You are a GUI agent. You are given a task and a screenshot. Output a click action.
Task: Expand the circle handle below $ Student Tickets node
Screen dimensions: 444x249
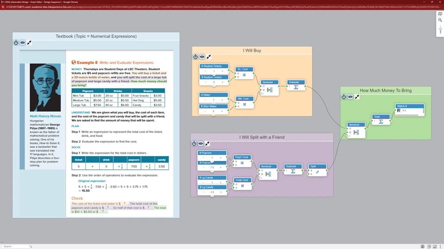[x=214, y=85]
